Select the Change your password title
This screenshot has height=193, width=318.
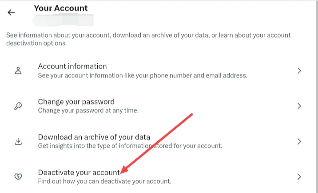coord(76,102)
